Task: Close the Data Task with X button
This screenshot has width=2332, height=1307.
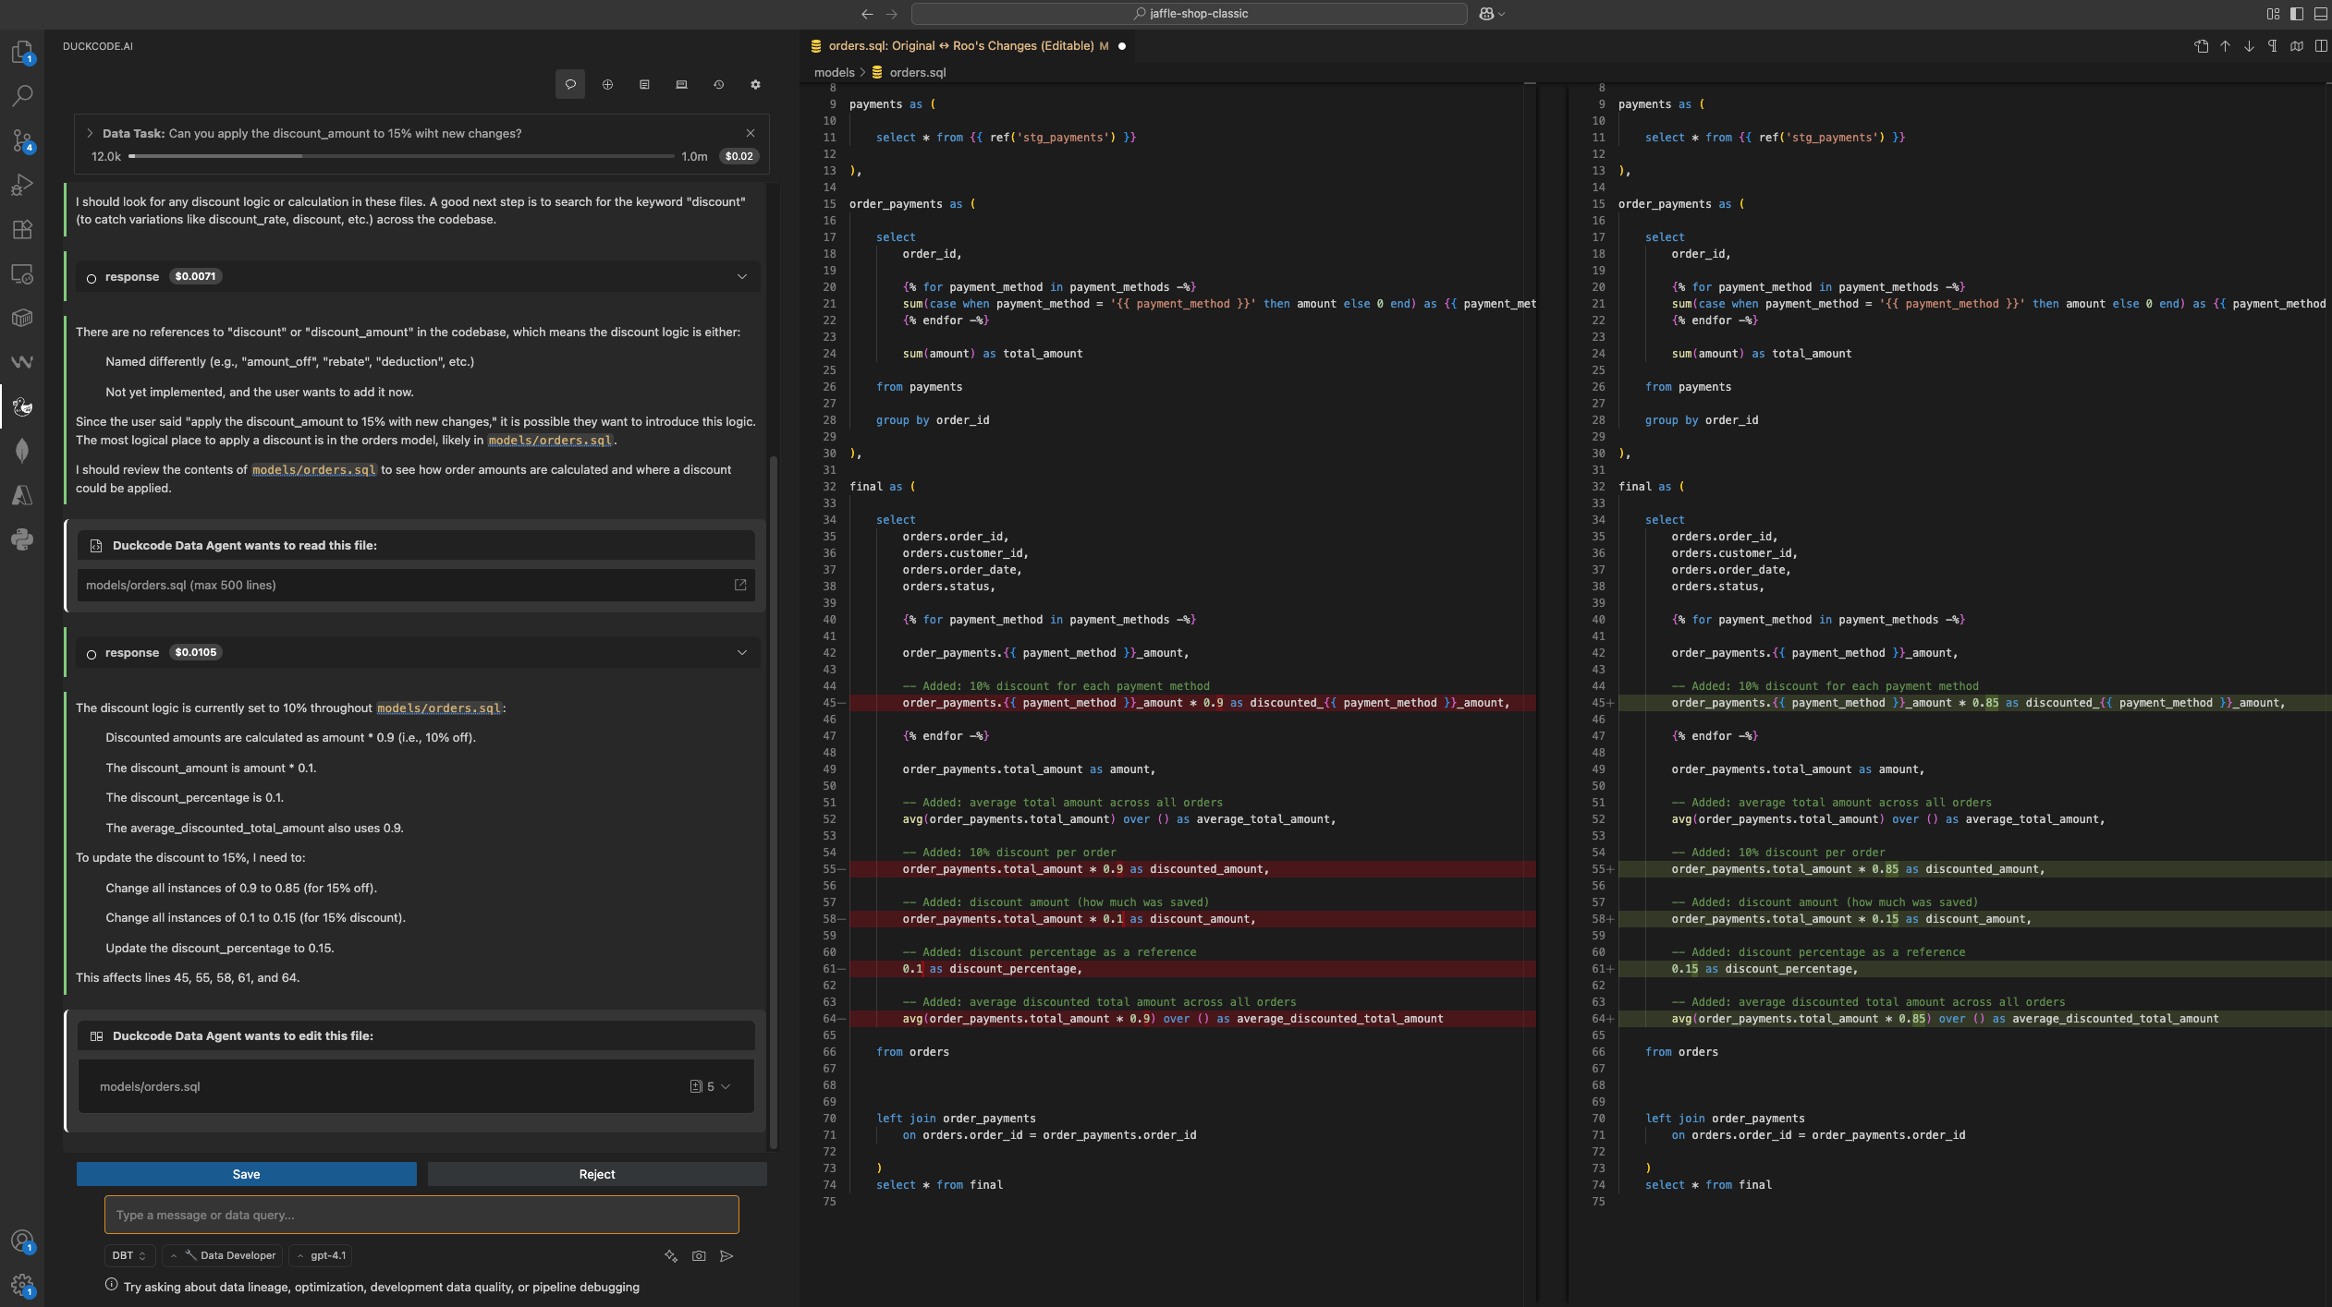Action: click(751, 133)
